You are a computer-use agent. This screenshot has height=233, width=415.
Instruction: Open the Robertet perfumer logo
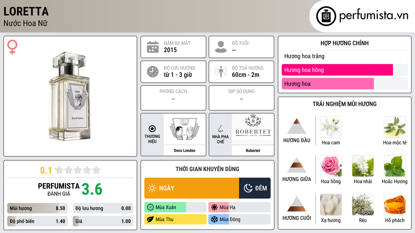tap(253, 129)
